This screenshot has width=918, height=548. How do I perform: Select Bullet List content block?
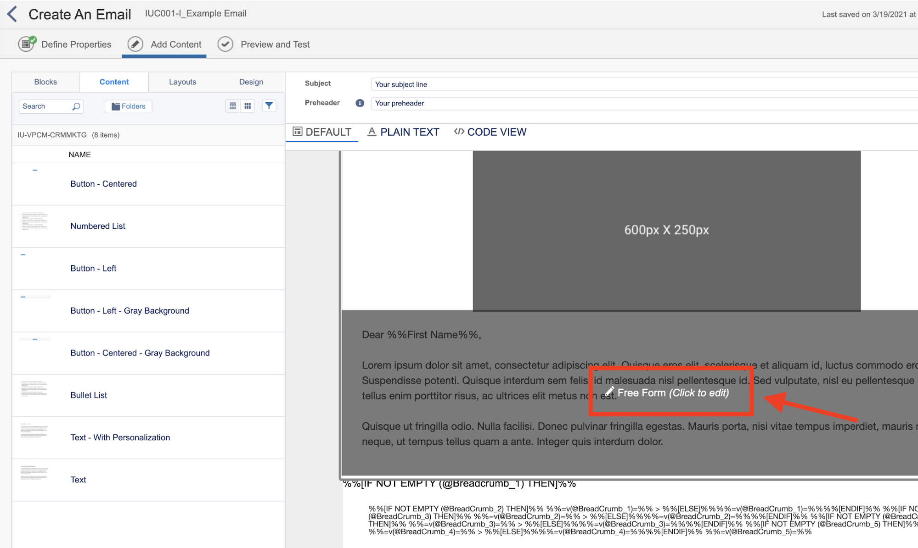148,395
